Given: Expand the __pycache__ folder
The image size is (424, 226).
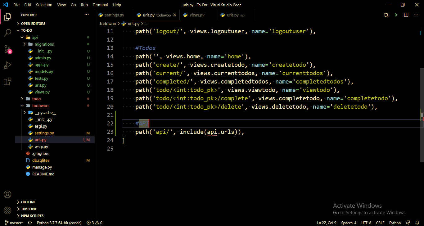Looking at the screenshot, I should (x=55, y=112).
